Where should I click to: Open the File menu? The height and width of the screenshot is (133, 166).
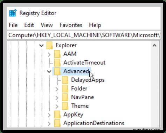pos(13,25)
